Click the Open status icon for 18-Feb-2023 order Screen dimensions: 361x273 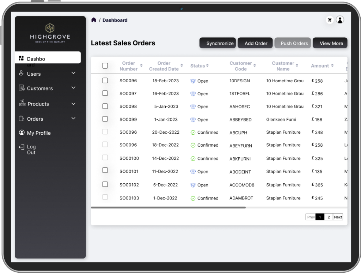point(193,81)
